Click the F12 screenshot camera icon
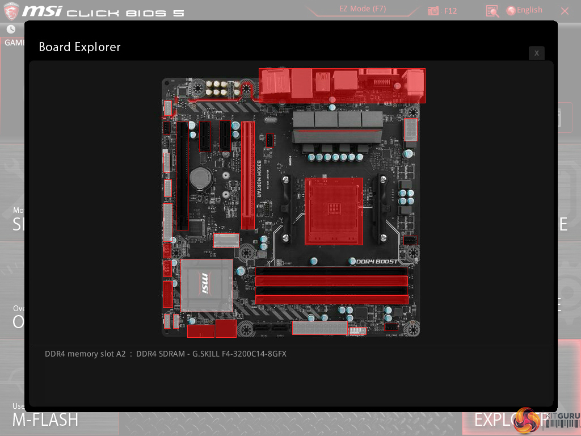Image resolution: width=581 pixels, height=436 pixels. coord(433,11)
